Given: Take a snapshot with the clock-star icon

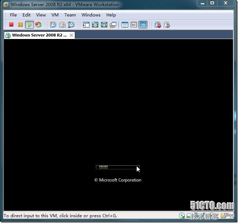Looking at the screenshot, I should [x=53, y=25].
